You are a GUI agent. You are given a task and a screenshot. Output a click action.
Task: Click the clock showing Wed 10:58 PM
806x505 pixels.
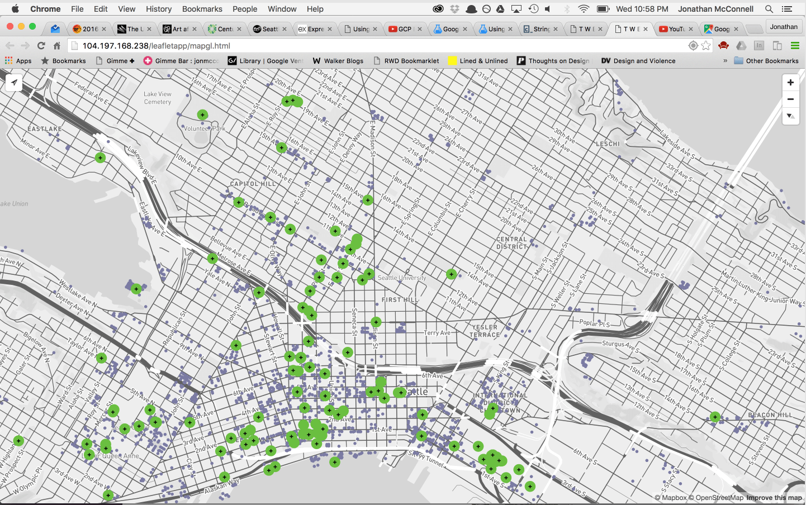click(642, 9)
